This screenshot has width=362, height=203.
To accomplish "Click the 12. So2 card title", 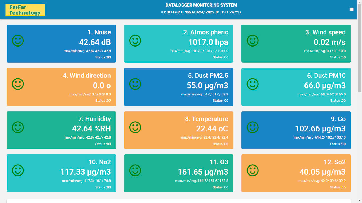I will click(335, 162).
